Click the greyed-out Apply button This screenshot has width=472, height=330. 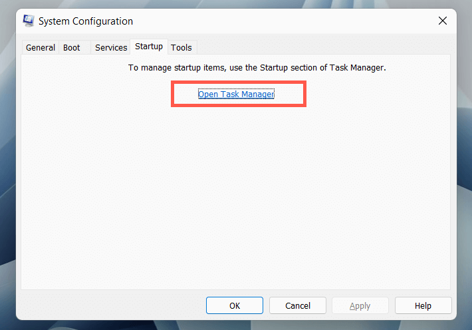[360, 306]
